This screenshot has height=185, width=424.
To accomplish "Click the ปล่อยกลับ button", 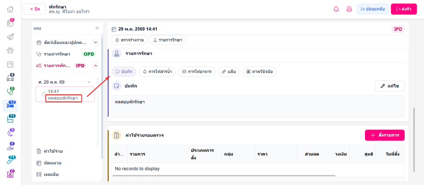I will click(x=373, y=9).
